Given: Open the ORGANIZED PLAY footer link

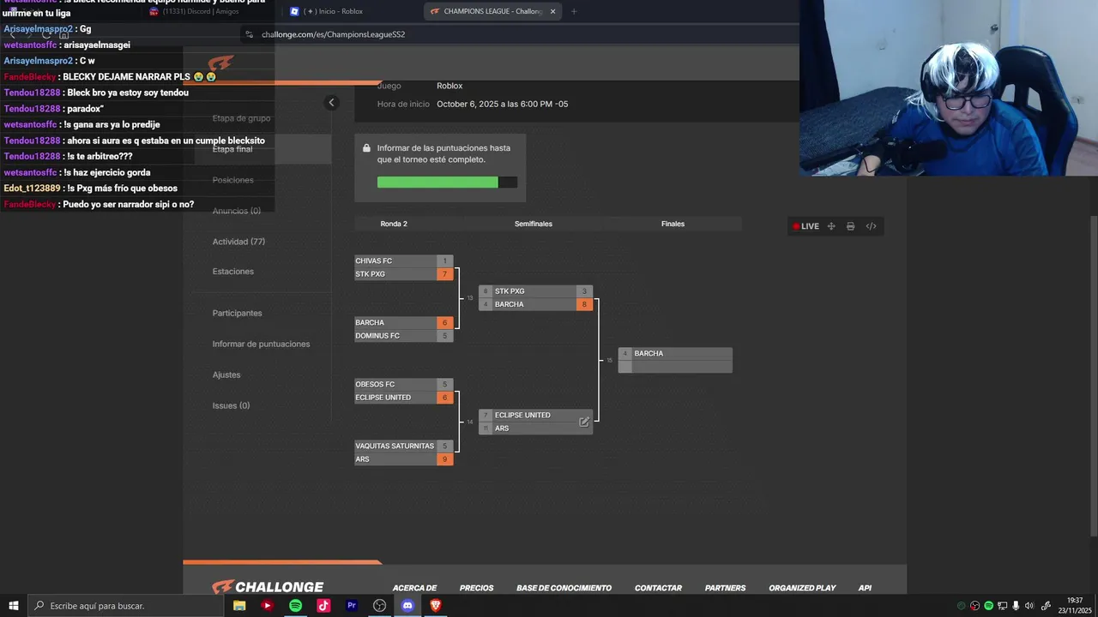Looking at the screenshot, I should pos(802,588).
